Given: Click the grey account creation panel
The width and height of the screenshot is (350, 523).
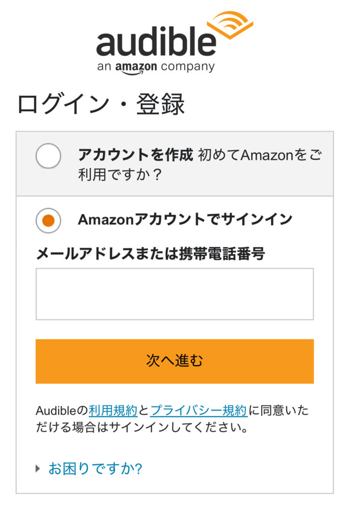Looking at the screenshot, I should tap(174, 164).
